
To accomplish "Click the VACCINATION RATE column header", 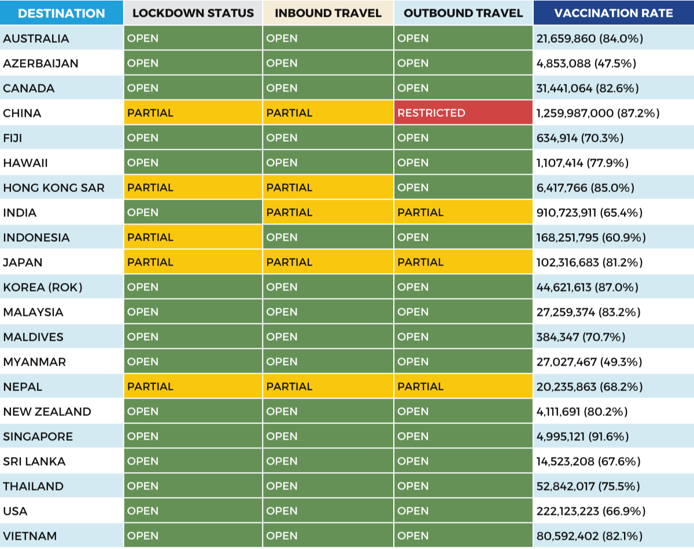I will tap(614, 13).
